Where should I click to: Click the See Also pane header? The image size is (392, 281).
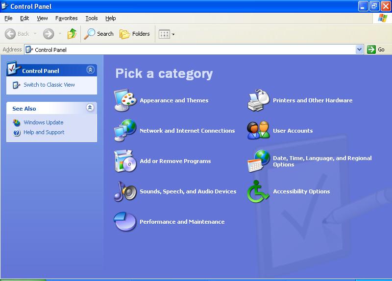pyautogui.click(x=51, y=108)
